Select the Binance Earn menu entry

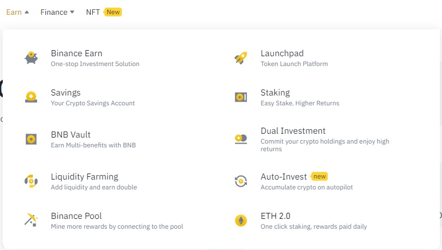pos(76,53)
